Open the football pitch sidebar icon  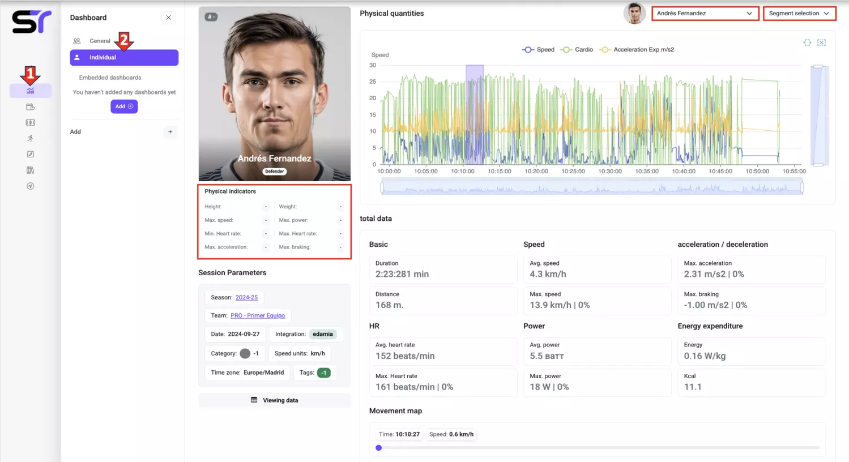coord(31,122)
